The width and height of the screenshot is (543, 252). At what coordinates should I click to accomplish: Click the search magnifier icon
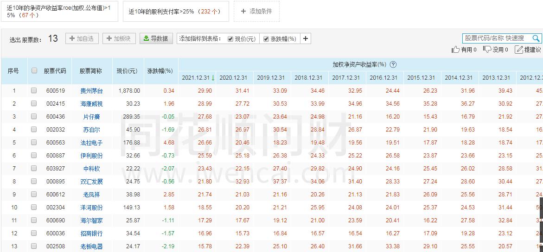pyautogui.click(x=536, y=38)
